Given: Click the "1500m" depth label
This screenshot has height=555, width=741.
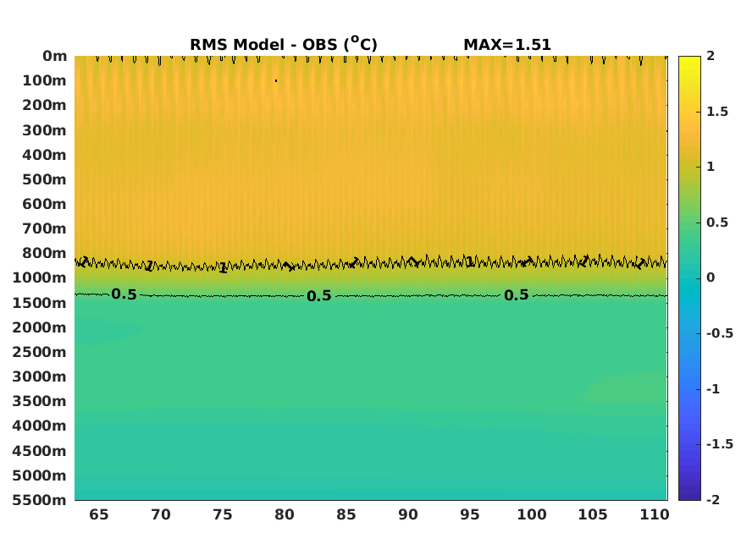Looking at the screenshot, I should (40, 303).
